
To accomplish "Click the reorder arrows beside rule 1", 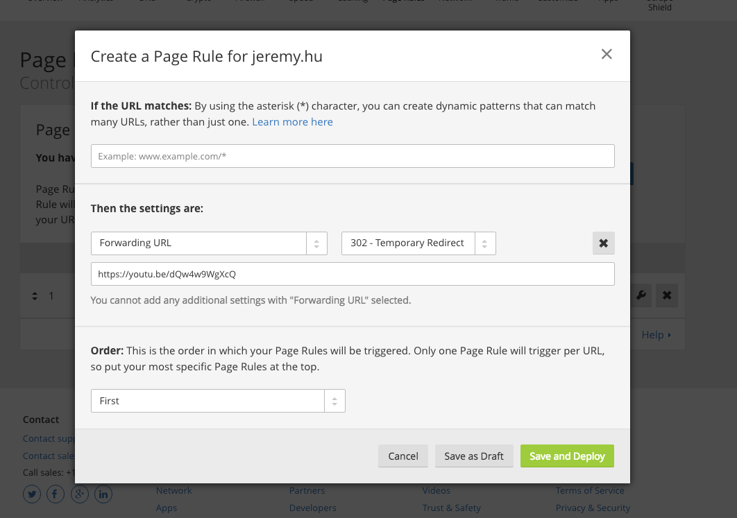I will click(35, 296).
